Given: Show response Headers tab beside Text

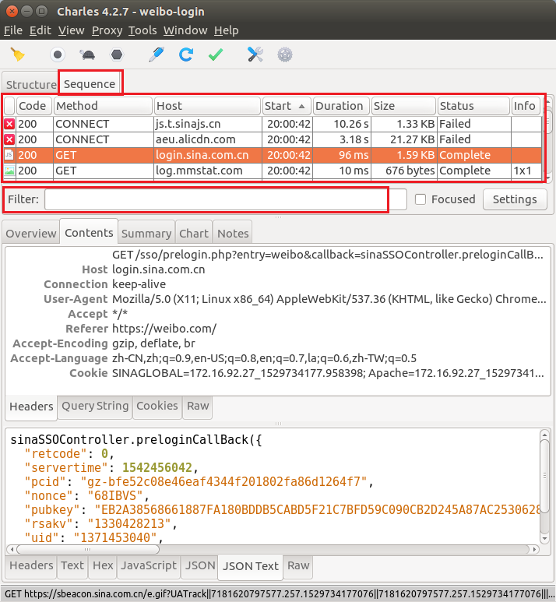Looking at the screenshot, I should 31,565.
